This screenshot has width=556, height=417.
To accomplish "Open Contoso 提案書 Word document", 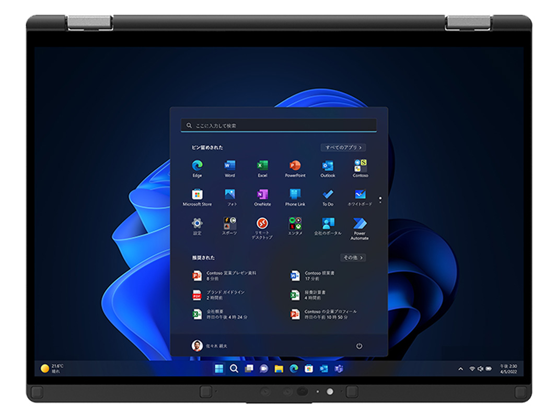I will 312,276.
